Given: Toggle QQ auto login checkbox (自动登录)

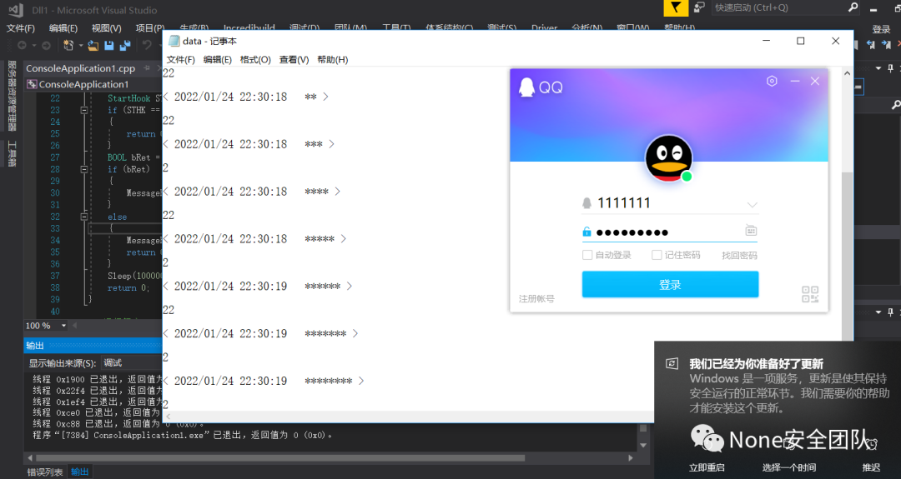Looking at the screenshot, I should 587,255.
